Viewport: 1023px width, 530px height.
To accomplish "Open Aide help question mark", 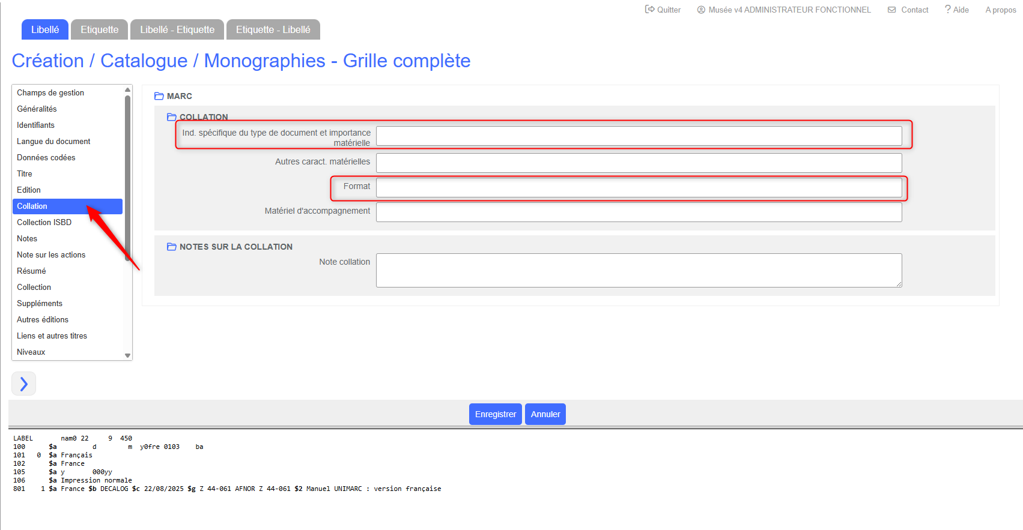I will [948, 10].
